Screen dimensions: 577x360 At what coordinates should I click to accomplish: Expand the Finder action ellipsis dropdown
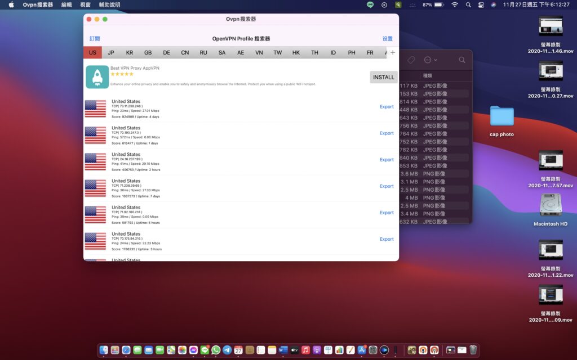(x=430, y=60)
